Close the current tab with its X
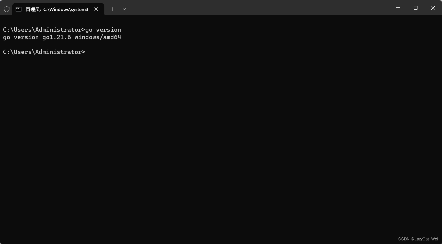The height and width of the screenshot is (244, 442). 96,9
